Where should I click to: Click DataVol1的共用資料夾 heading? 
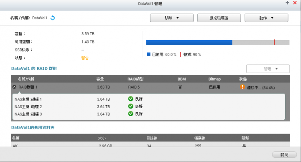click(33, 127)
